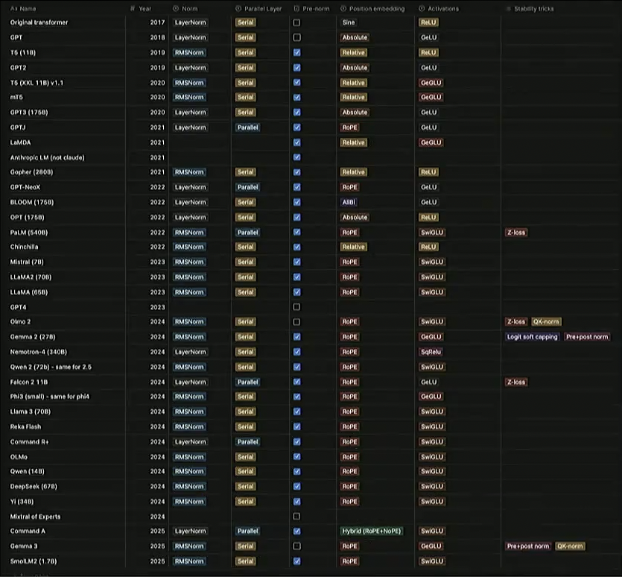Image resolution: width=622 pixels, height=577 pixels.
Task: Click the number hash icon beside Year
Action: click(132, 9)
